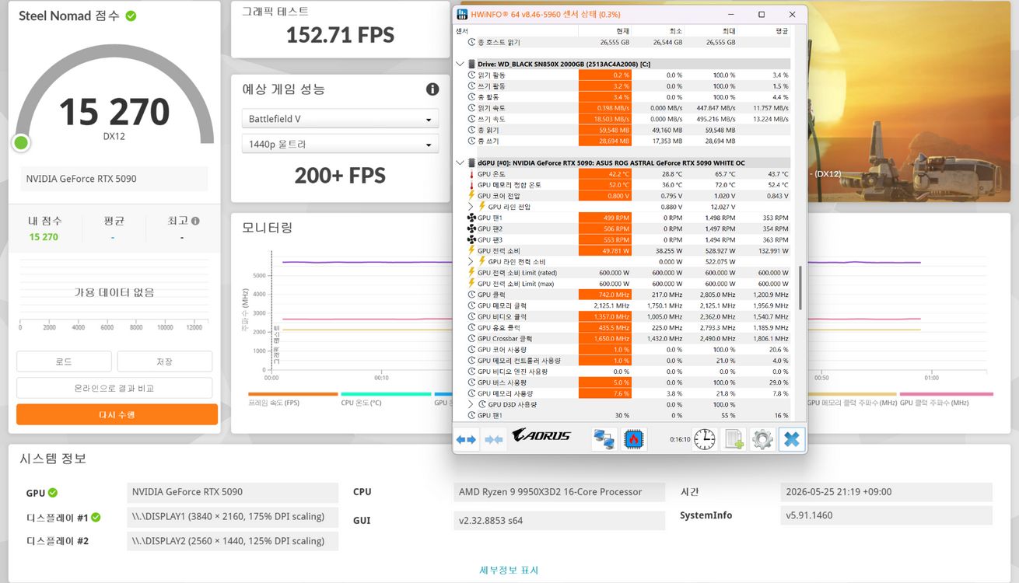Click the NVIDIA GeForce RTX 5090 field under score
1019x583 pixels.
[114, 179]
